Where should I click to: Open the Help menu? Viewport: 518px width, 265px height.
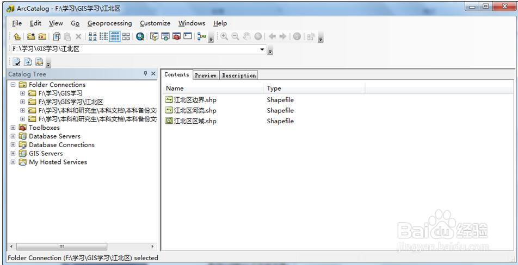pos(220,23)
